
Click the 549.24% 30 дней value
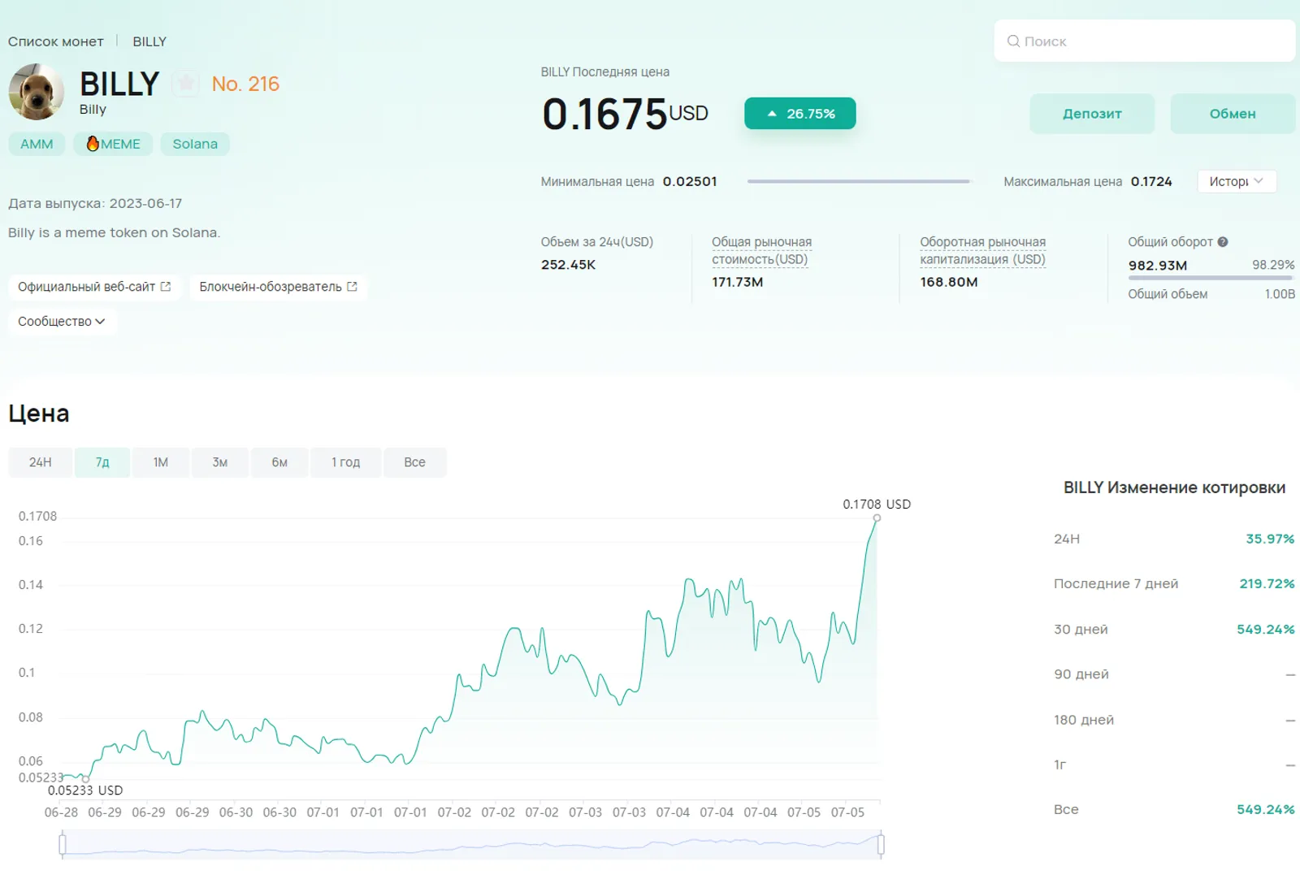pyautogui.click(x=1265, y=629)
